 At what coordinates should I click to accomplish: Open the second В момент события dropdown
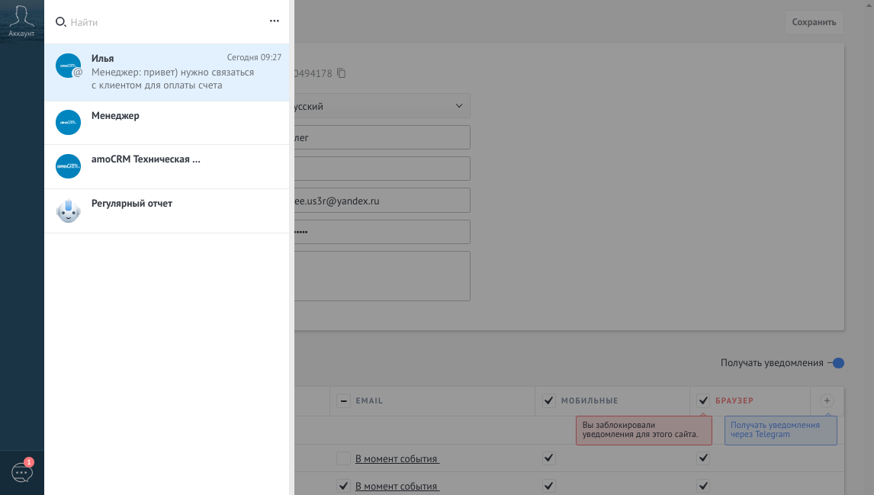(x=397, y=487)
